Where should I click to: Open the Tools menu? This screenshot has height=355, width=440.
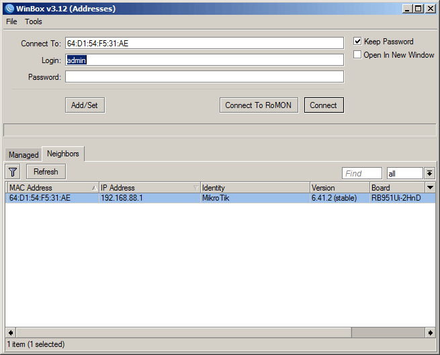click(x=34, y=21)
